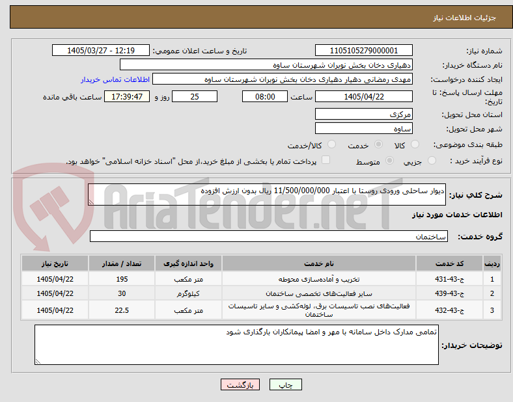The width and height of the screenshot is (513, 402).
Task: Click the quantity cell 22.5
Action: 122,310
